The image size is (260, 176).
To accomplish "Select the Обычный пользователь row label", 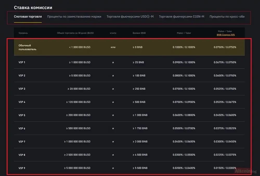I will pos(27,47).
